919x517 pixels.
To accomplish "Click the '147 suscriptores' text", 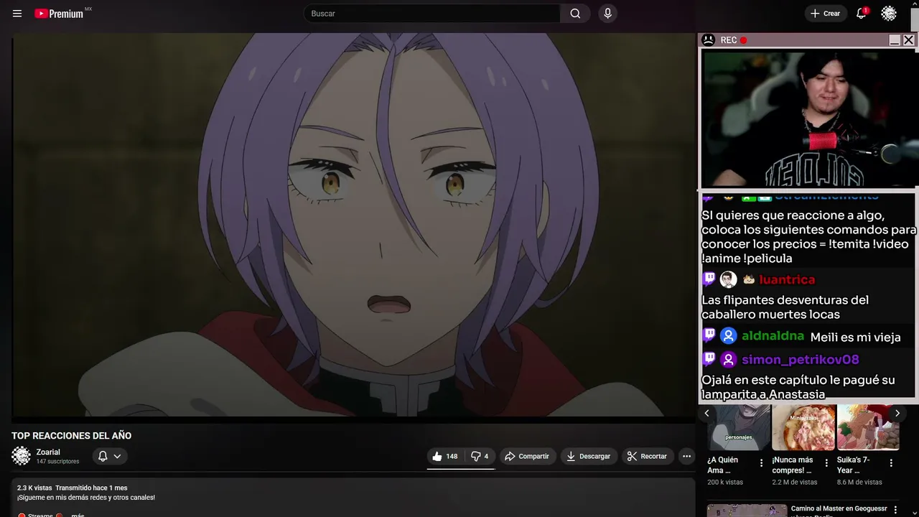I will [57, 462].
